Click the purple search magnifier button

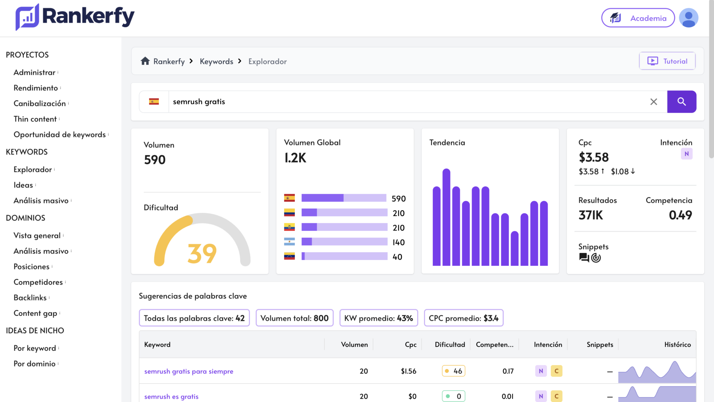pyautogui.click(x=681, y=102)
